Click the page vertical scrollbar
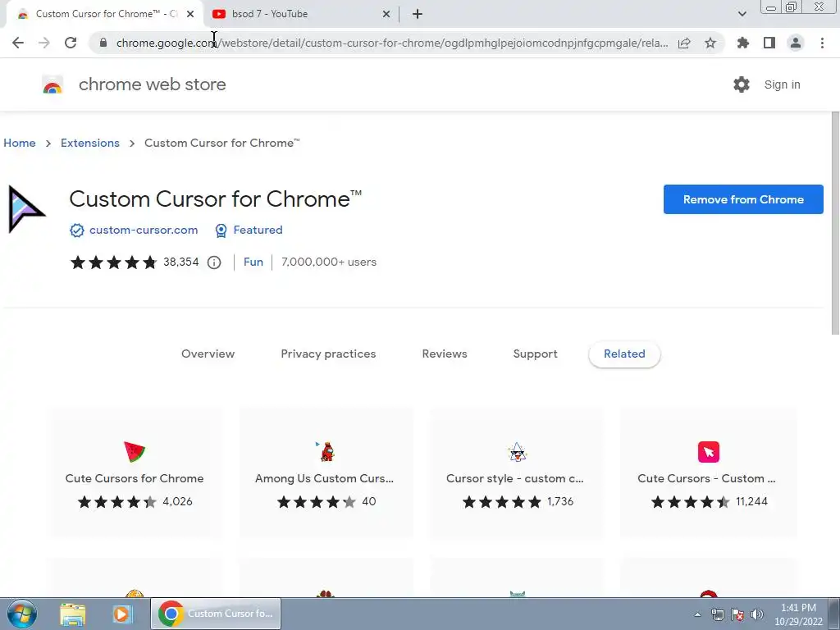840x630 pixels. tap(835, 223)
